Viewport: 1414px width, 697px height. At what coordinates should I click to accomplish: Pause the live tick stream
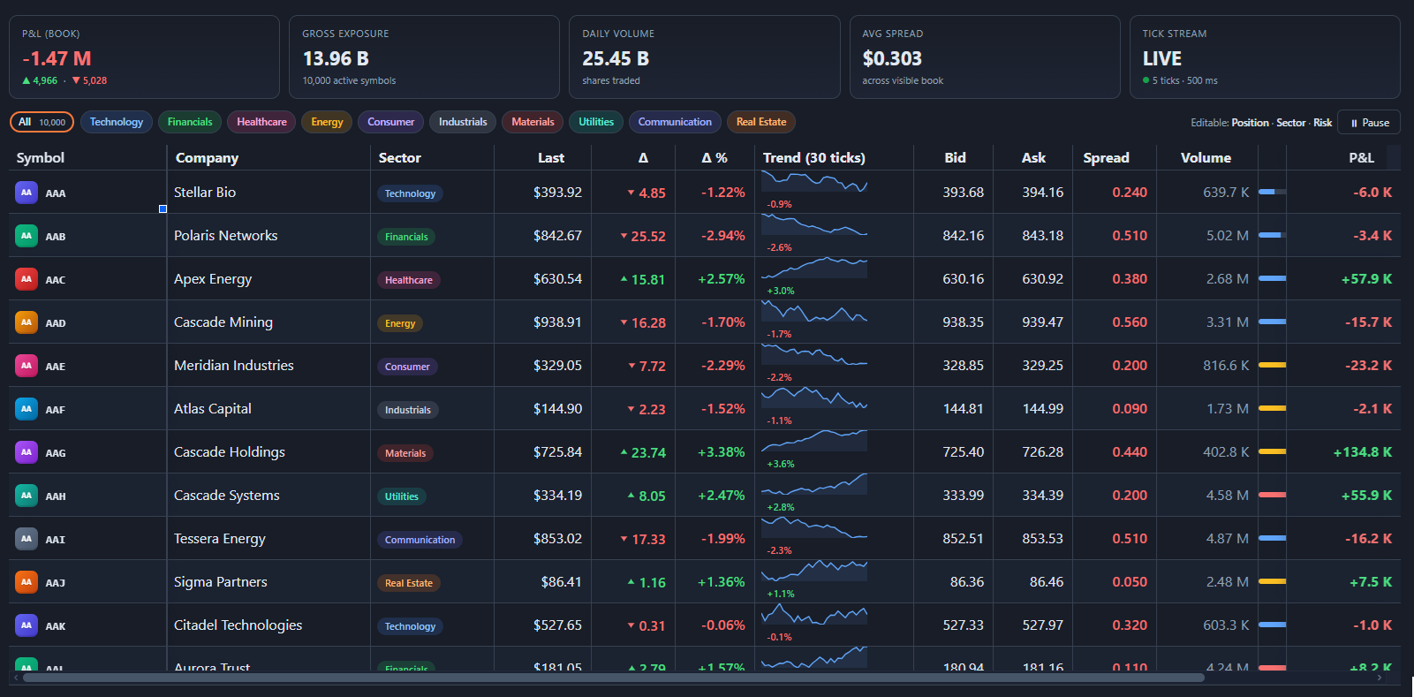tap(1369, 123)
